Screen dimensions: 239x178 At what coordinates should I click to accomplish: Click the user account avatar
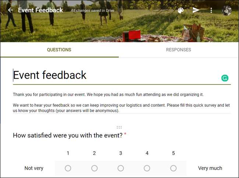226,10
